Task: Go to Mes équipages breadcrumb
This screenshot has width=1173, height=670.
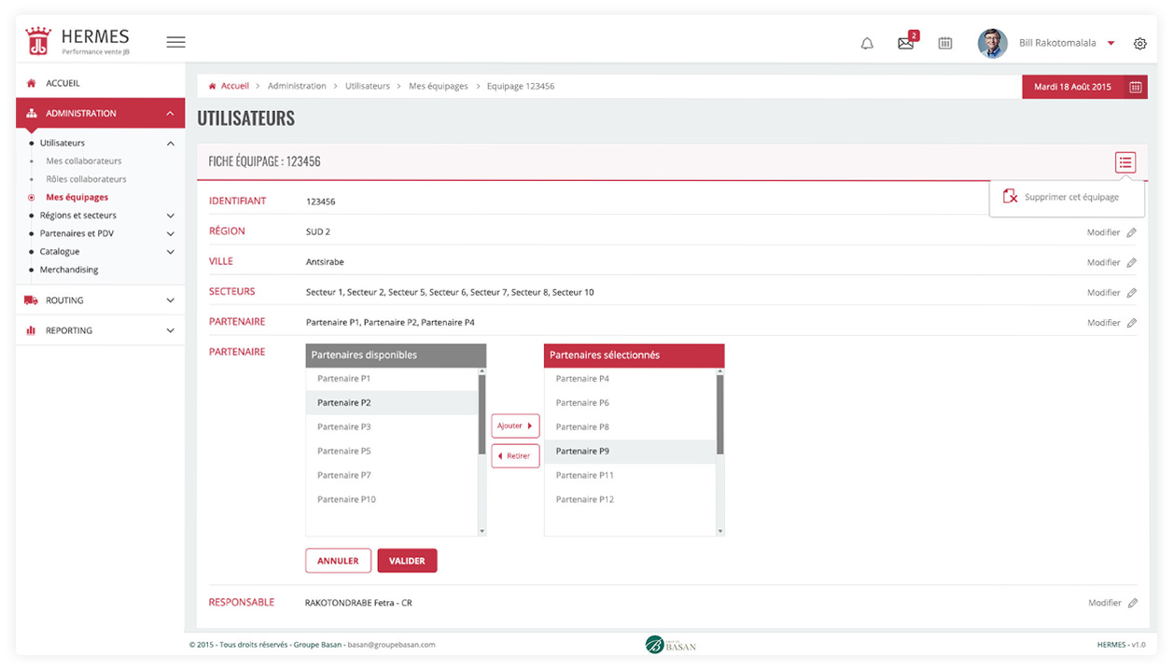Action: (x=439, y=86)
